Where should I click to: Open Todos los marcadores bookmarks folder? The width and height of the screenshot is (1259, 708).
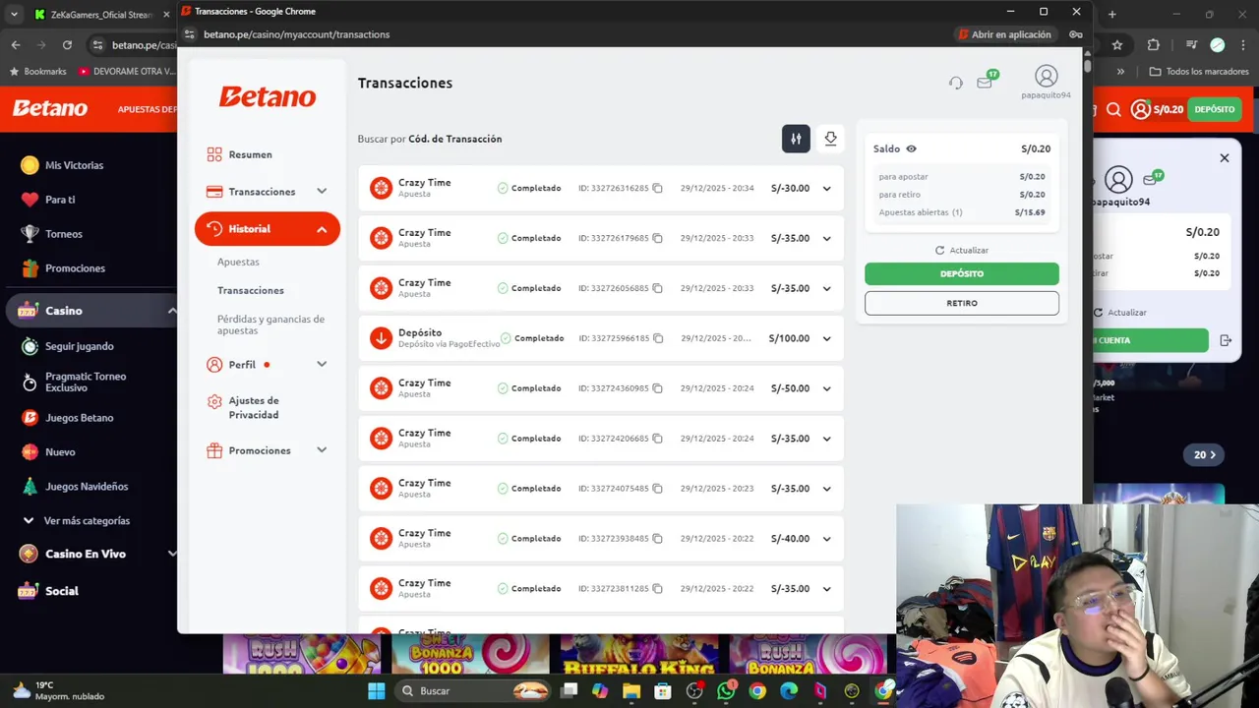coord(1200,72)
